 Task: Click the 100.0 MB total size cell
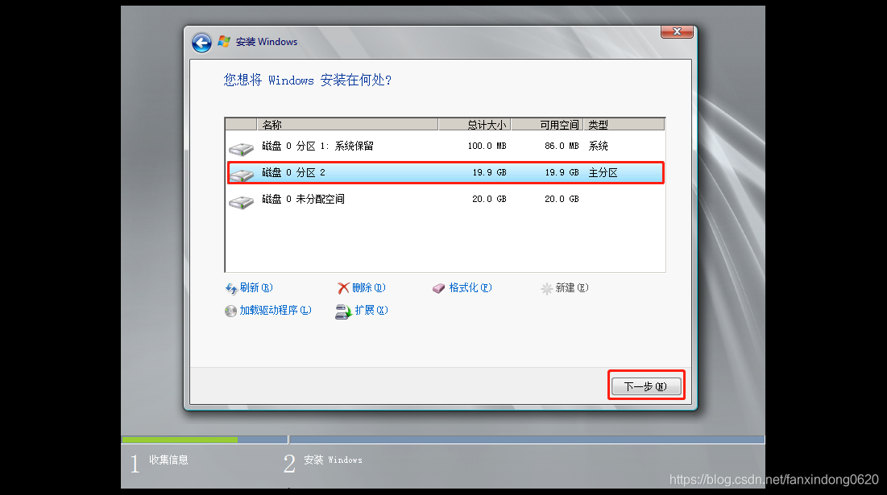click(487, 146)
